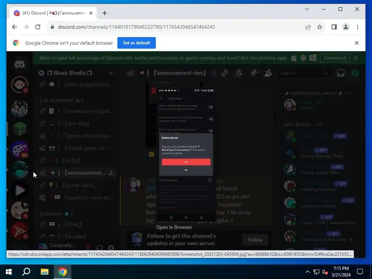Open the sneek-peak-or-... channel
This screenshot has width=372, height=279.
point(76,148)
